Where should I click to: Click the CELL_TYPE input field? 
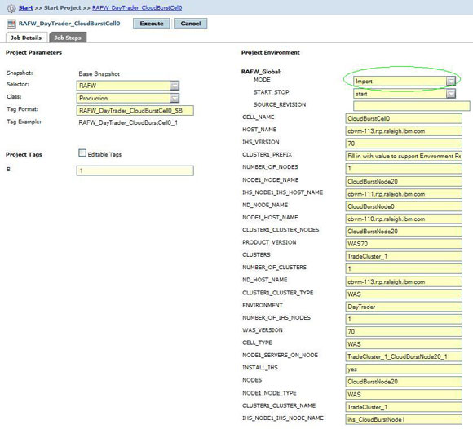click(x=404, y=344)
